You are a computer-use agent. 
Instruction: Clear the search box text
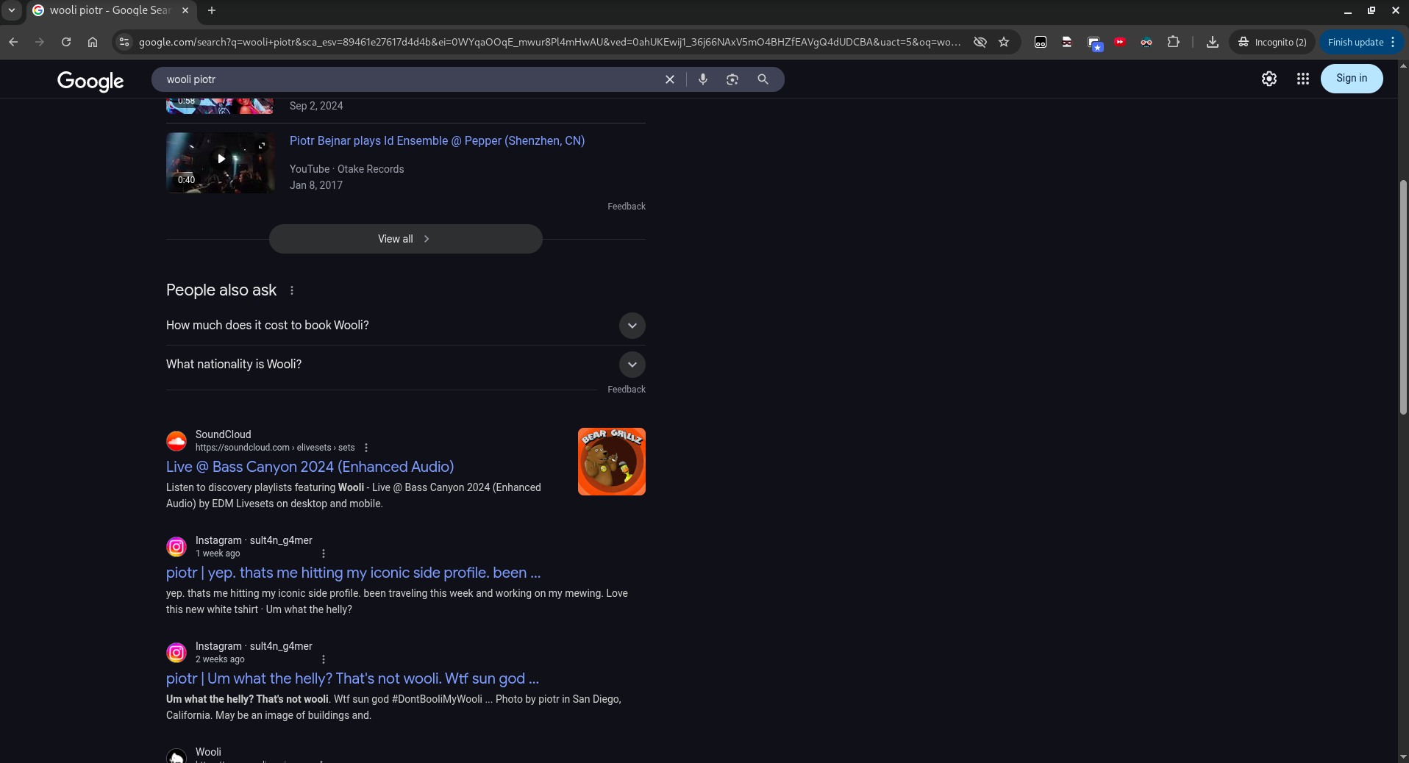[x=670, y=79]
